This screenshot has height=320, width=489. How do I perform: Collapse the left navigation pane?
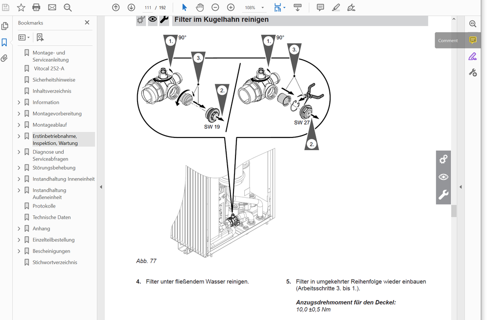(100, 187)
